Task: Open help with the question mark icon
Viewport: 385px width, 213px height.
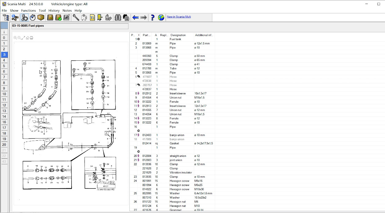Action: (153, 17)
